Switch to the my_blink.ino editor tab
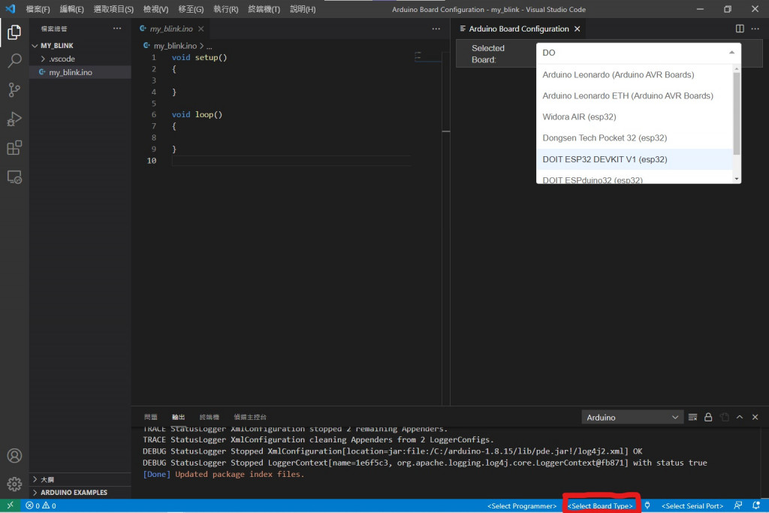 [x=171, y=29]
